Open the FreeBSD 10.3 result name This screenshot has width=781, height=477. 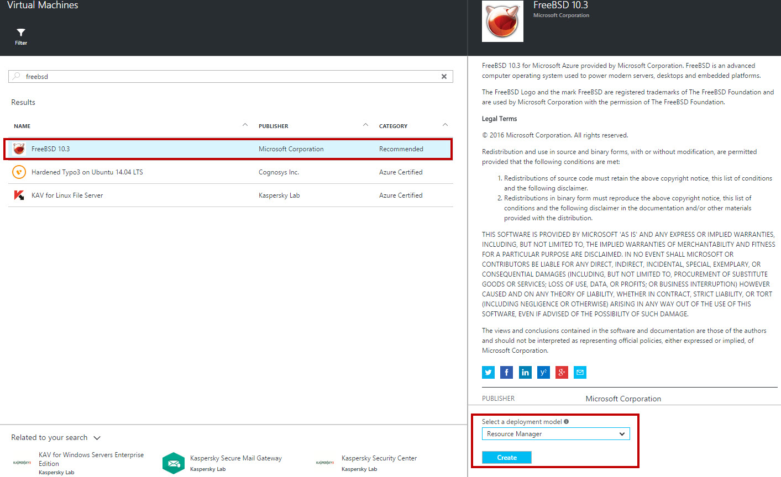click(51, 149)
